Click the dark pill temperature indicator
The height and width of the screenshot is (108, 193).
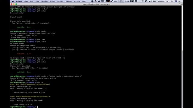tap(108, 1)
